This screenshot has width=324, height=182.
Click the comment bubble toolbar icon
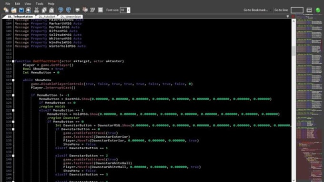[78, 10]
